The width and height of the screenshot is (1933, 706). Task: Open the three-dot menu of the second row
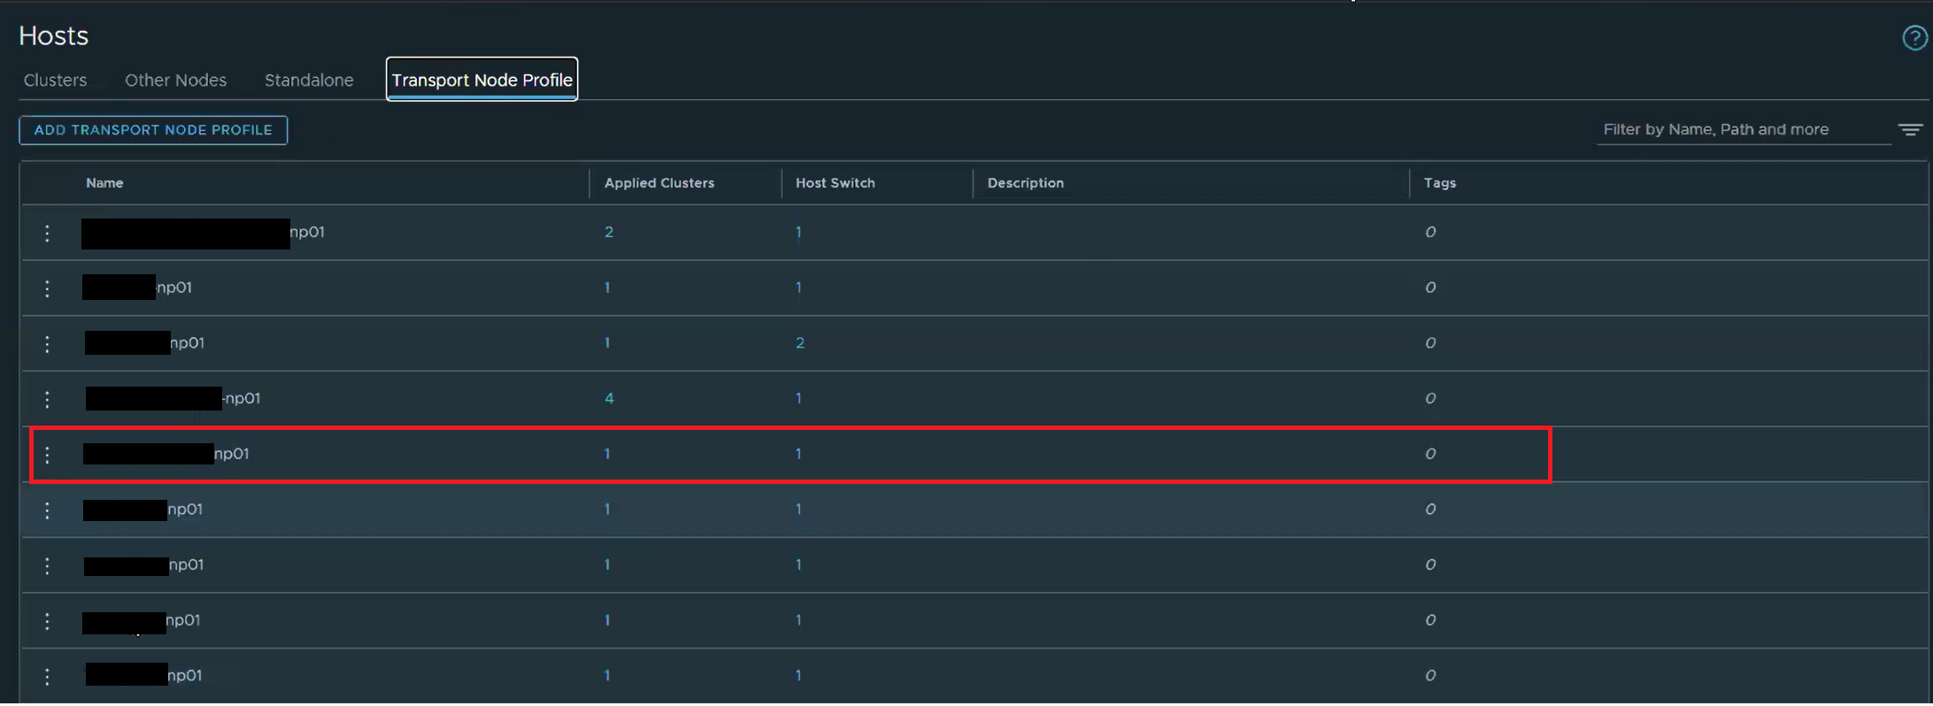click(x=48, y=288)
